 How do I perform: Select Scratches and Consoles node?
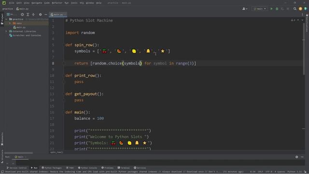(x=25, y=35)
